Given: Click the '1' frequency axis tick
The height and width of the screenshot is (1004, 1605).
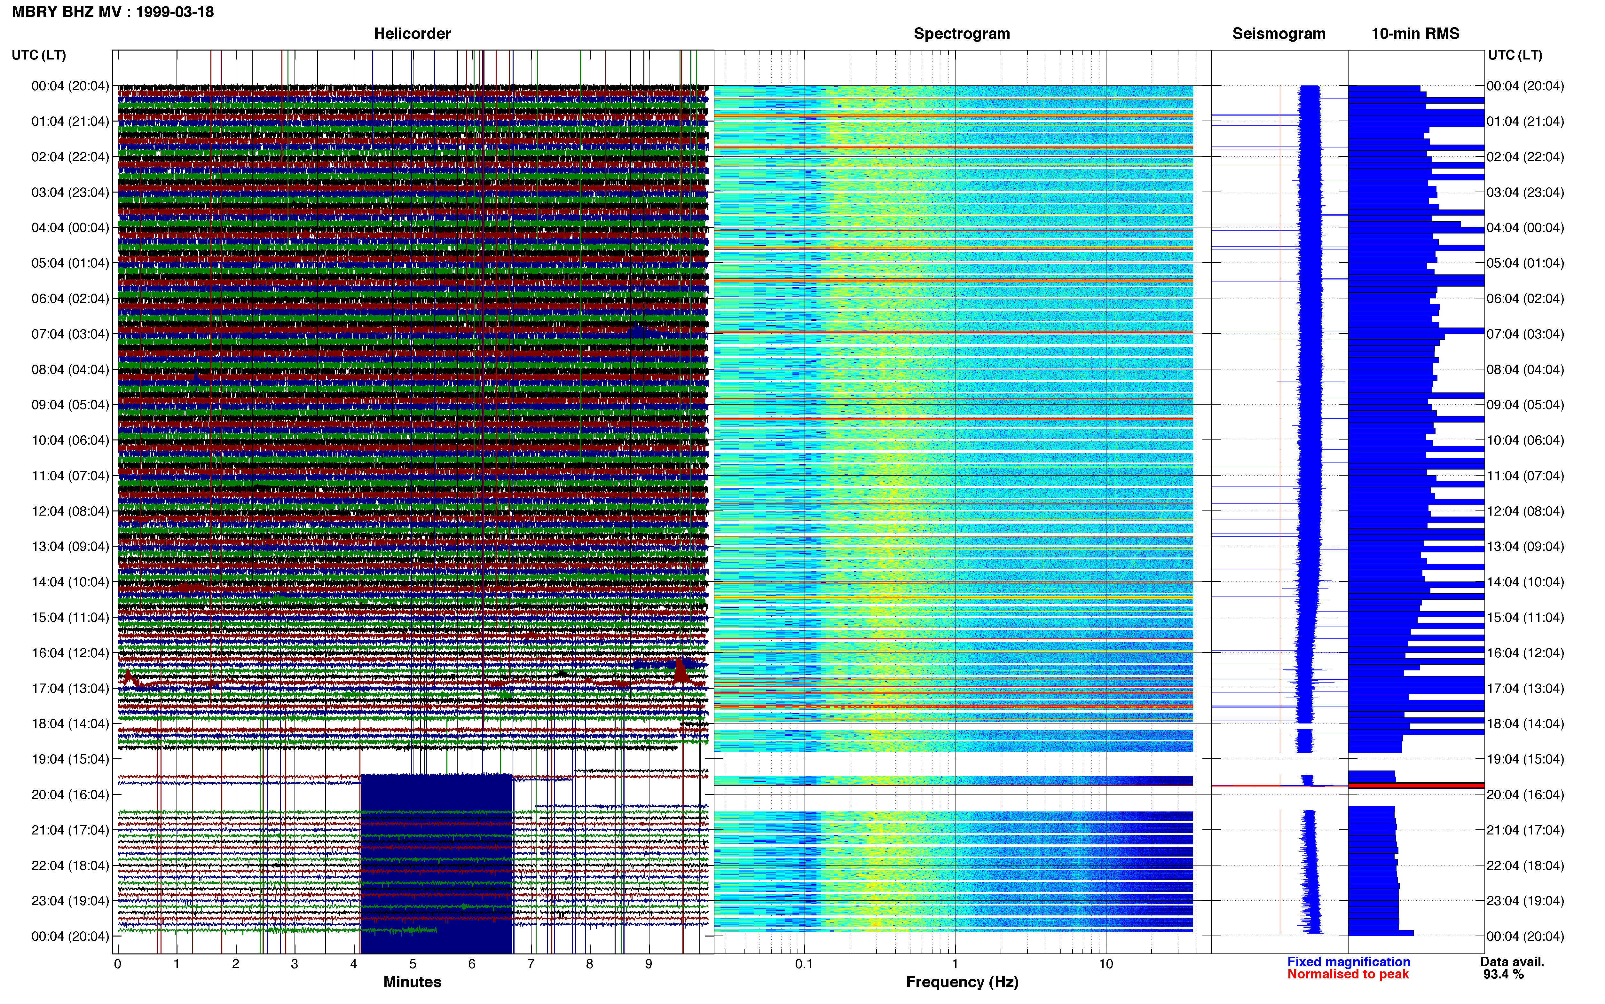Looking at the screenshot, I should [955, 964].
